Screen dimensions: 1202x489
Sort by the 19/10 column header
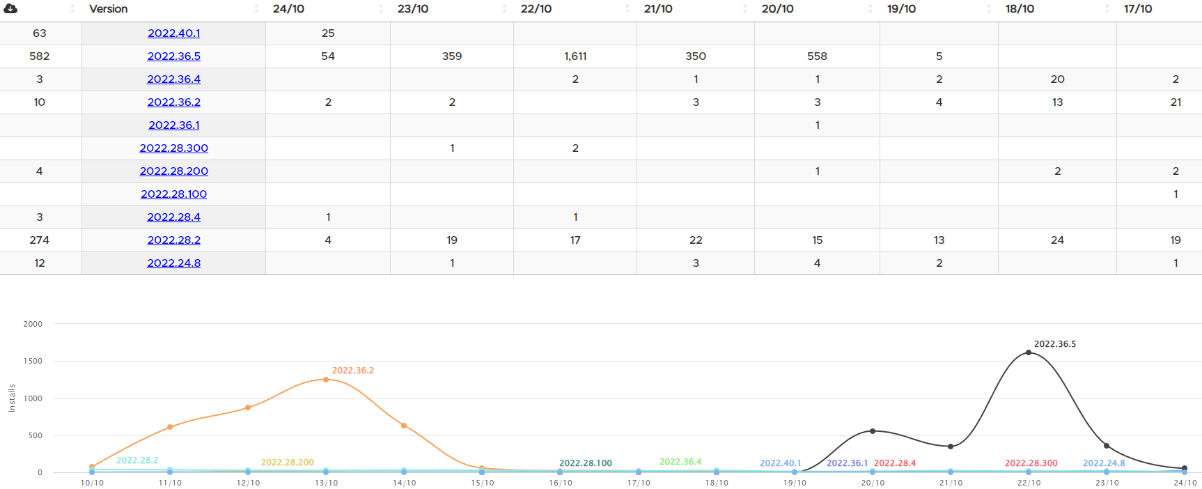click(x=901, y=9)
